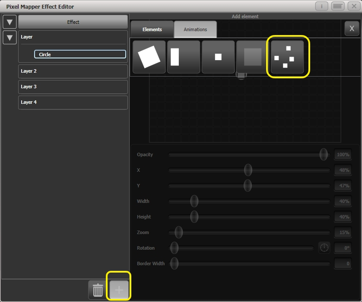Click the Effect header button
Viewport: 362px width, 302px height.
[x=73, y=22]
